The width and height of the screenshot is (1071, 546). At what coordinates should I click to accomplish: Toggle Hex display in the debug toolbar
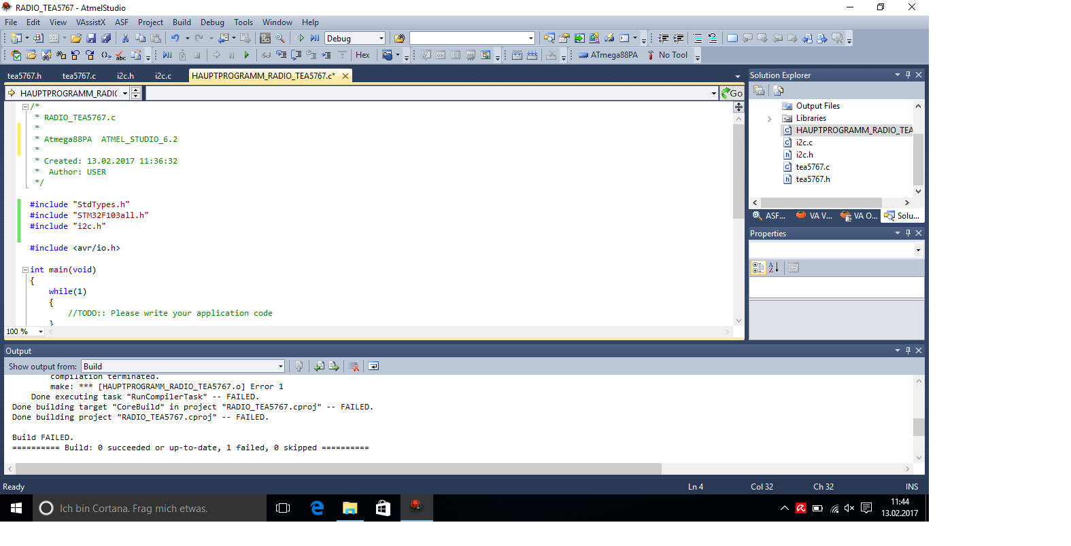pyautogui.click(x=362, y=55)
